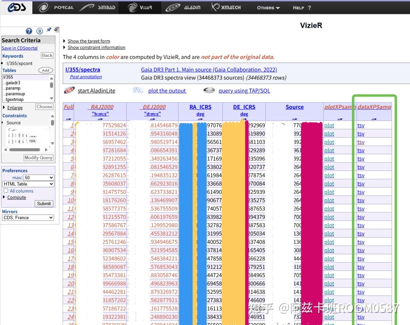The image size is (410, 325).
Task: Click the Post annotation link
Action: (86, 77)
